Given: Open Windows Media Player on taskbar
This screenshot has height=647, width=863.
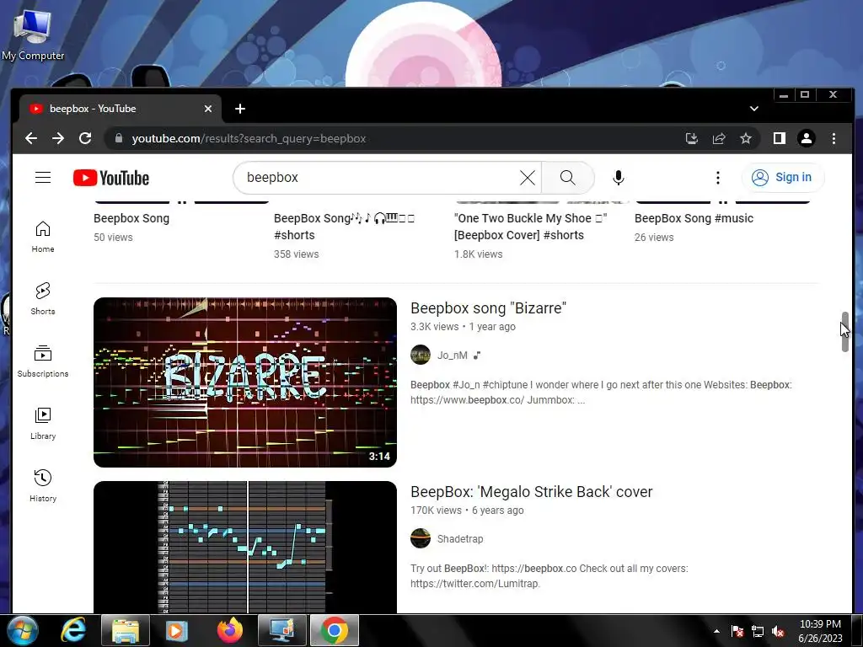Looking at the screenshot, I should (x=177, y=630).
